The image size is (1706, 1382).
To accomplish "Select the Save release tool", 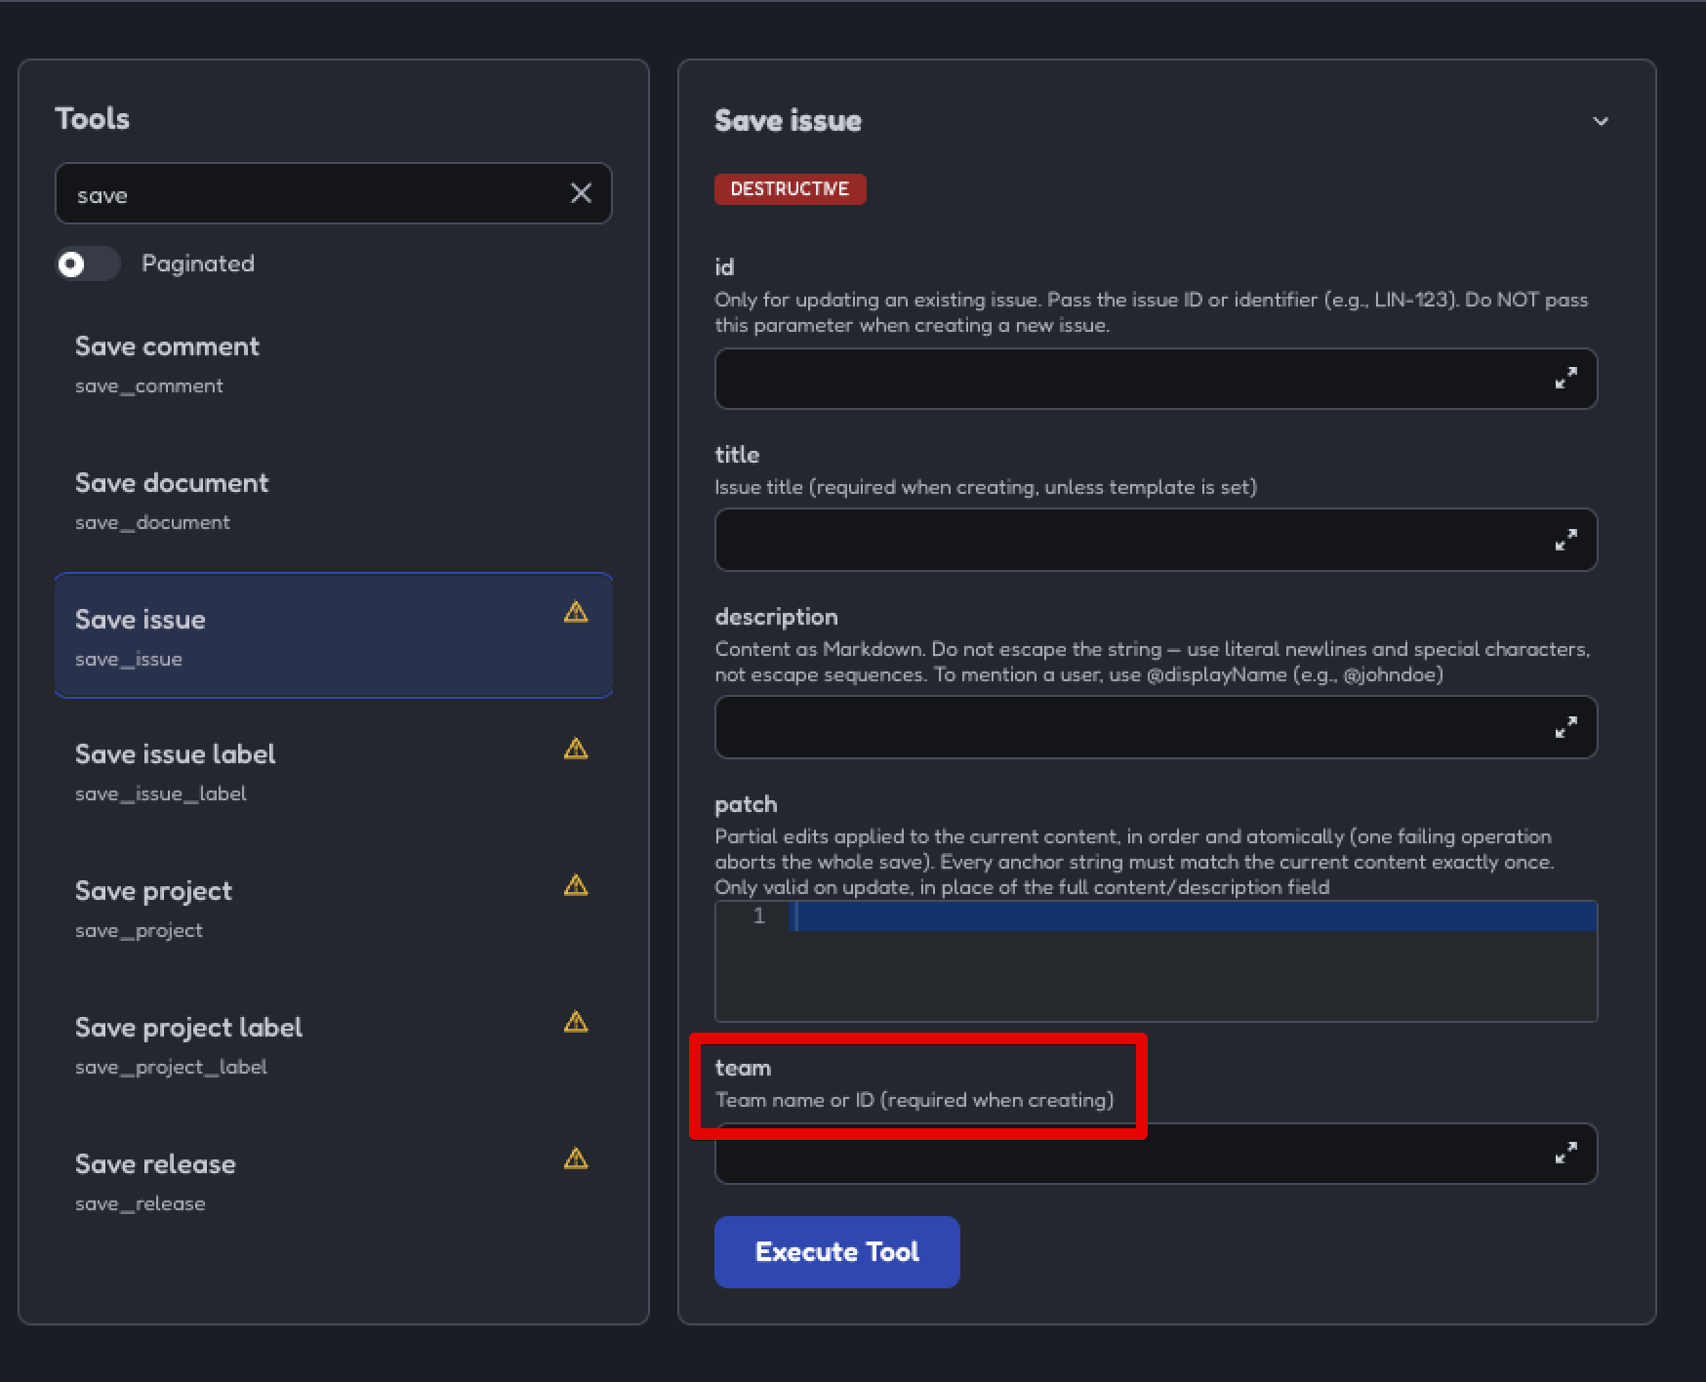I will coord(334,1182).
